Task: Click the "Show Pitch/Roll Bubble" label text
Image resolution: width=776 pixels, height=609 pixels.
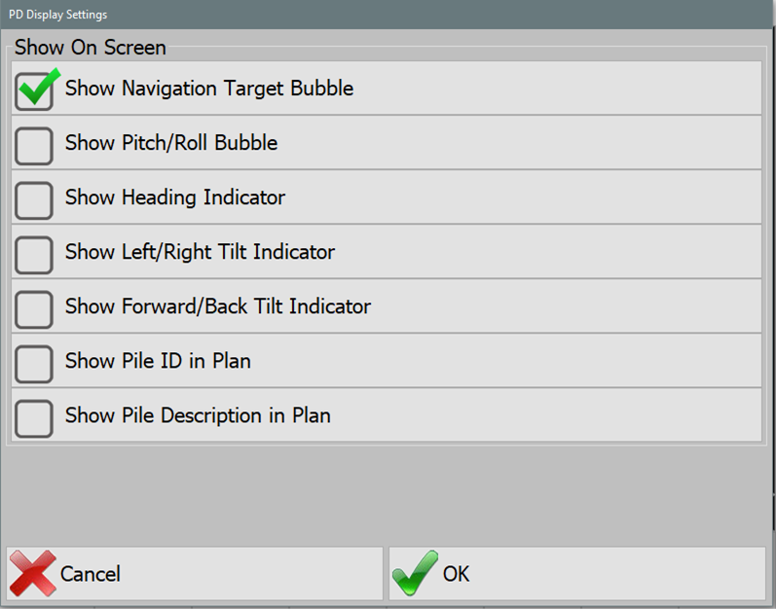Action: pyautogui.click(x=171, y=143)
